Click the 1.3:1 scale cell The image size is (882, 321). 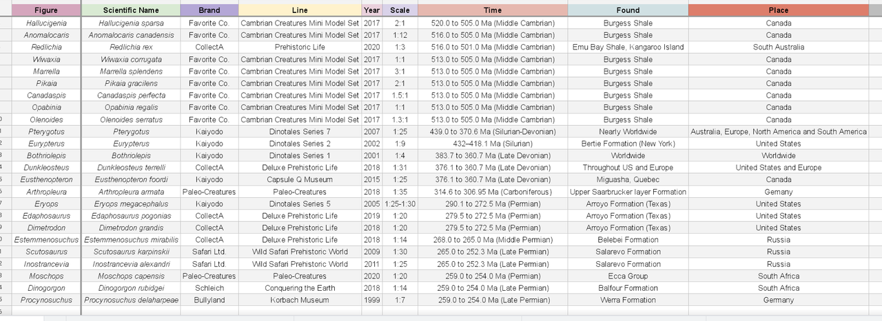pos(400,120)
